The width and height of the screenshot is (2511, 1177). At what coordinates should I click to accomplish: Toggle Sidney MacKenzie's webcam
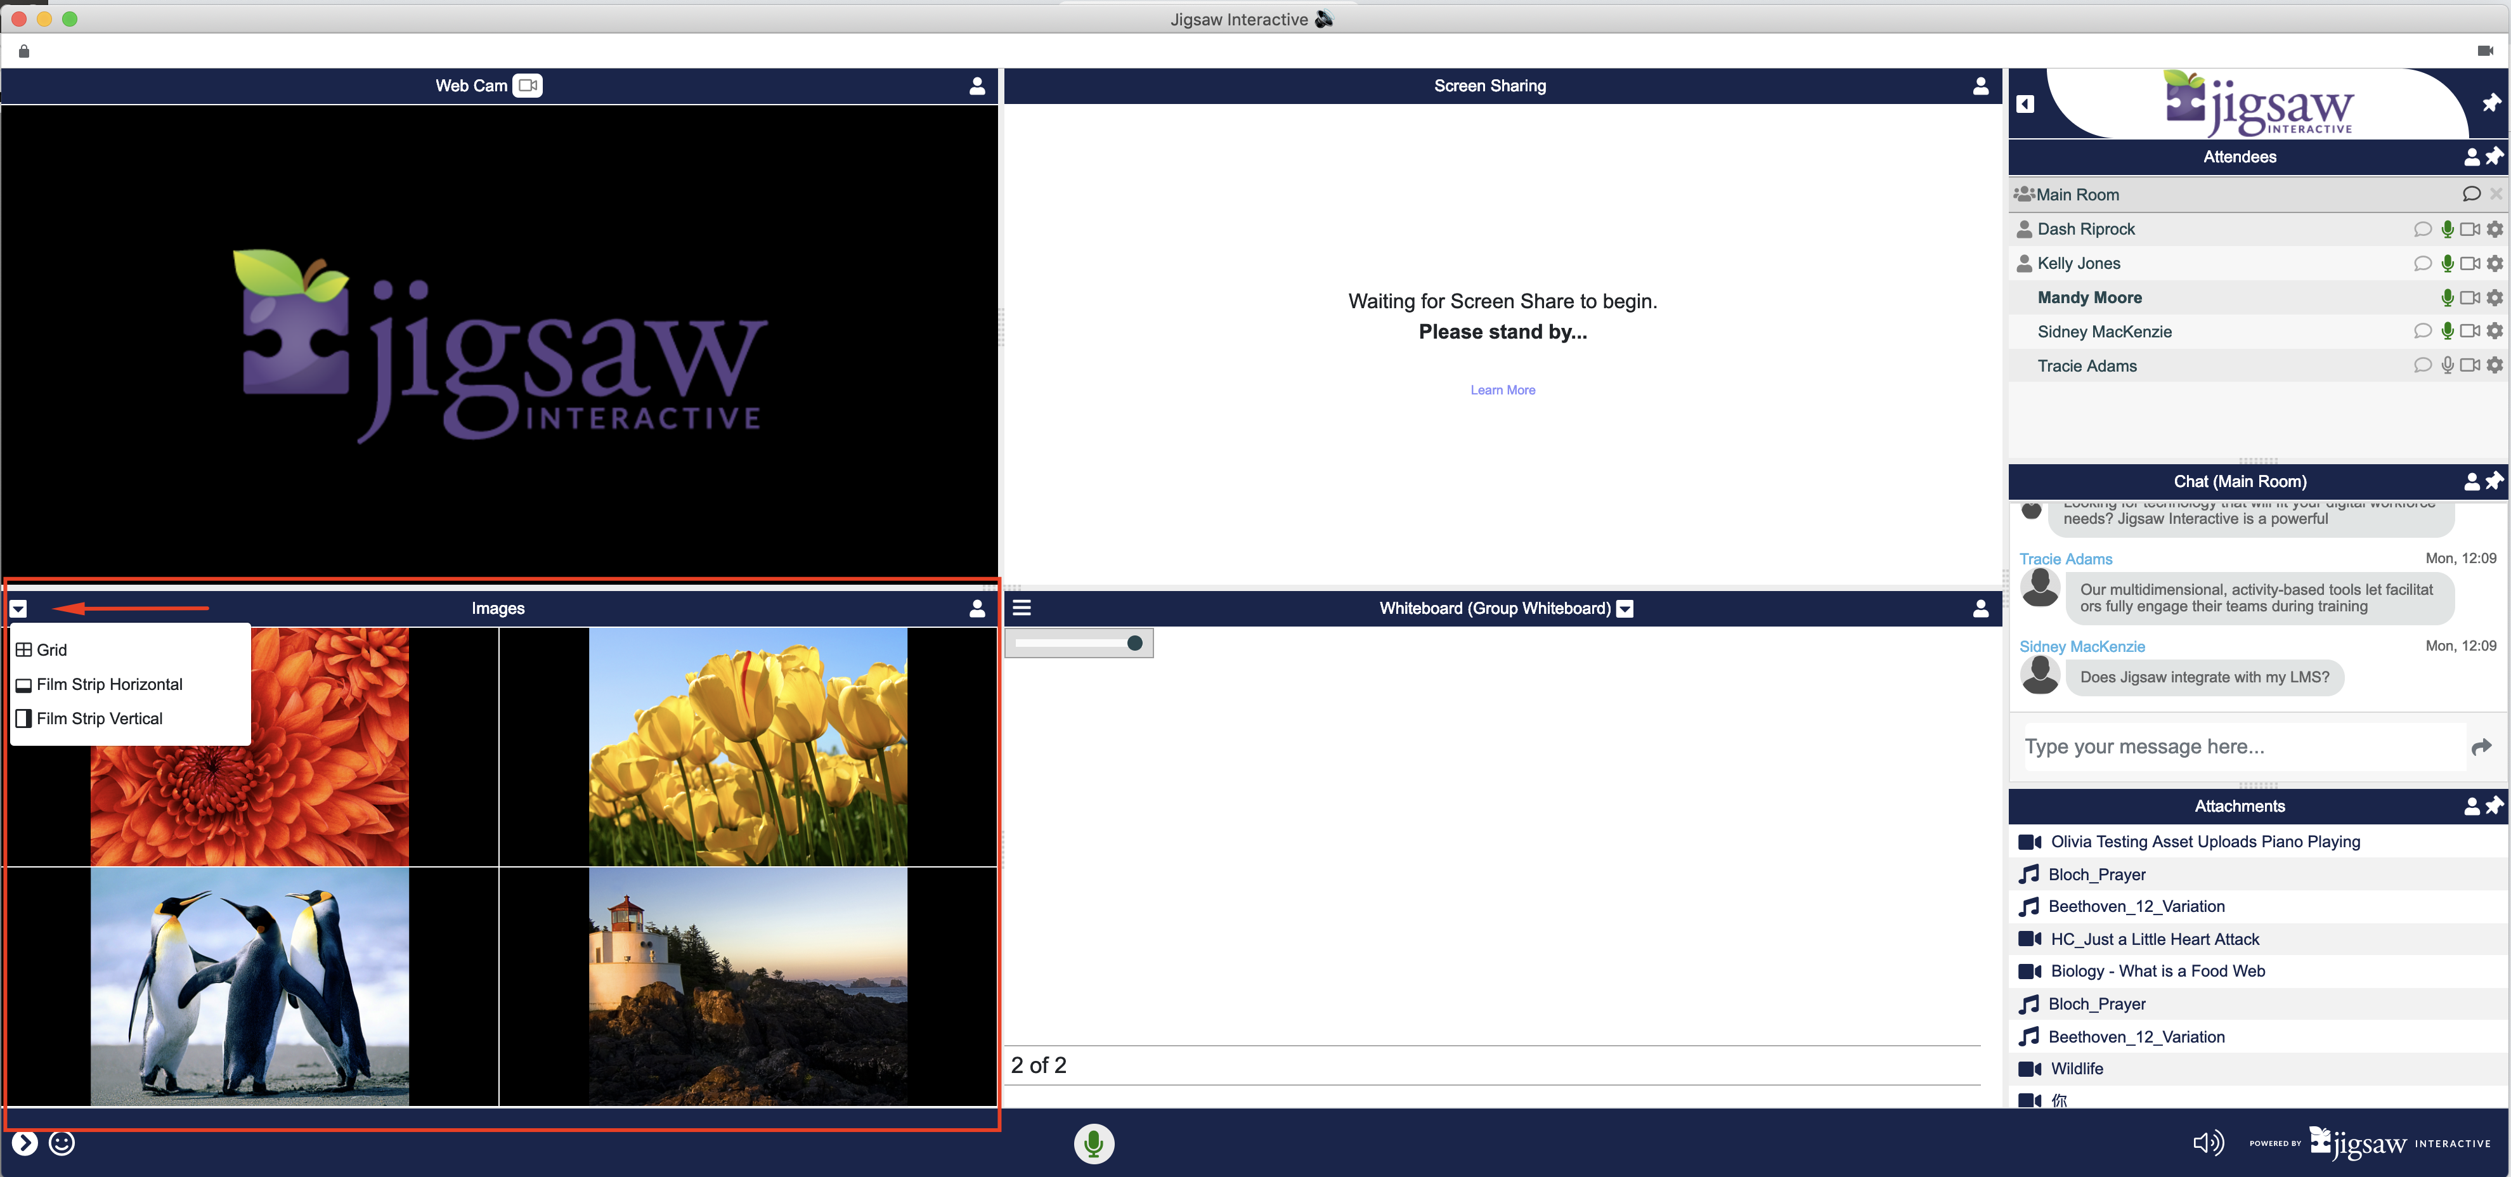2470,332
